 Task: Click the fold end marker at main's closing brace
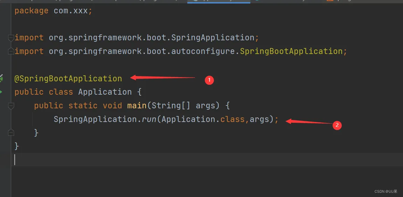tap(11, 133)
